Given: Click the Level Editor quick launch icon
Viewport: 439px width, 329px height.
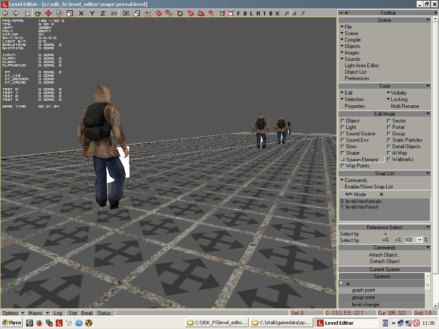Looking at the screenshot, I should click(x=59, y=323).
